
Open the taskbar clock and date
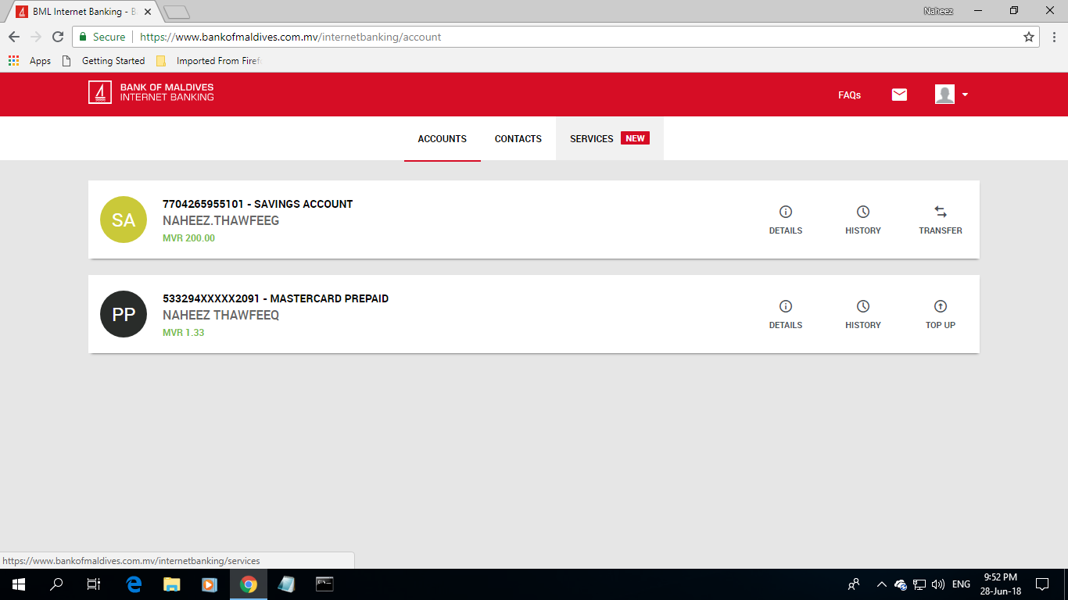(x=1001, y=584)
